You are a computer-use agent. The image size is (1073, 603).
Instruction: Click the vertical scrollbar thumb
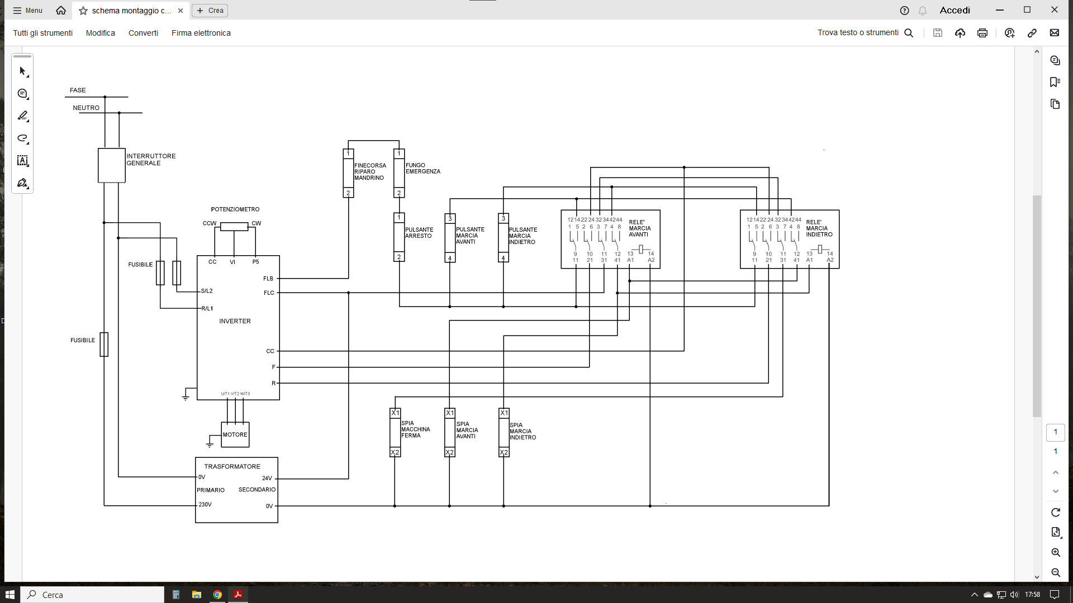[x=1037, y=306]
